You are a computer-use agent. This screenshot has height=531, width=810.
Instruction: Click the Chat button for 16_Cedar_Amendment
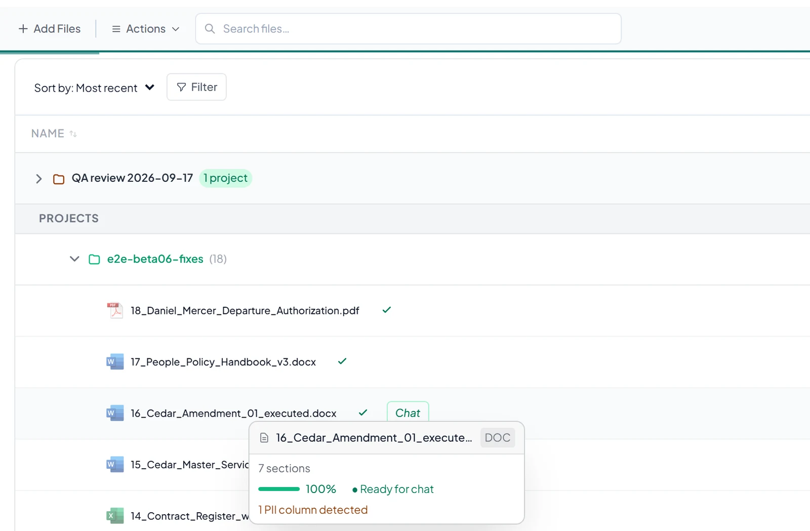coord(408,413)
